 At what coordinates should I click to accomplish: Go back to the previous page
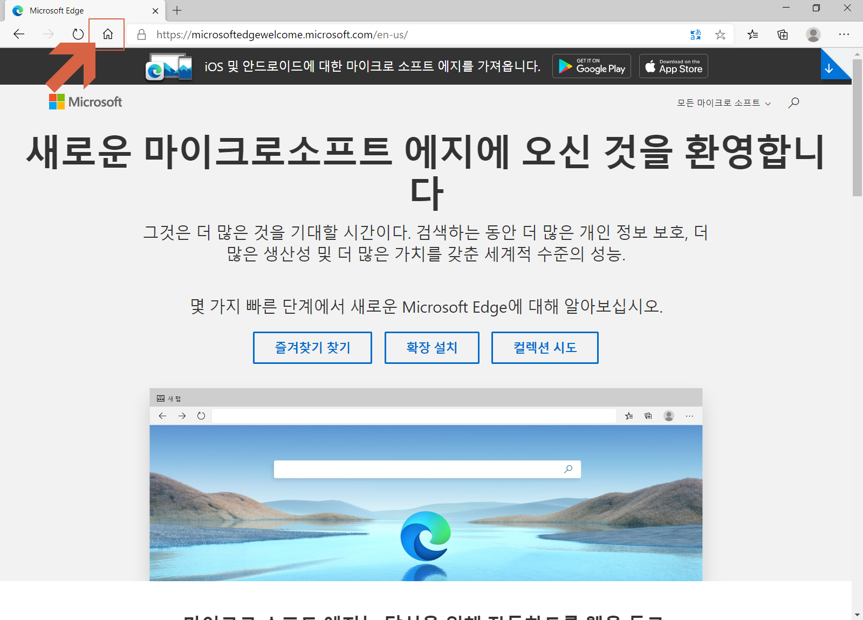[x=19, y=35]
